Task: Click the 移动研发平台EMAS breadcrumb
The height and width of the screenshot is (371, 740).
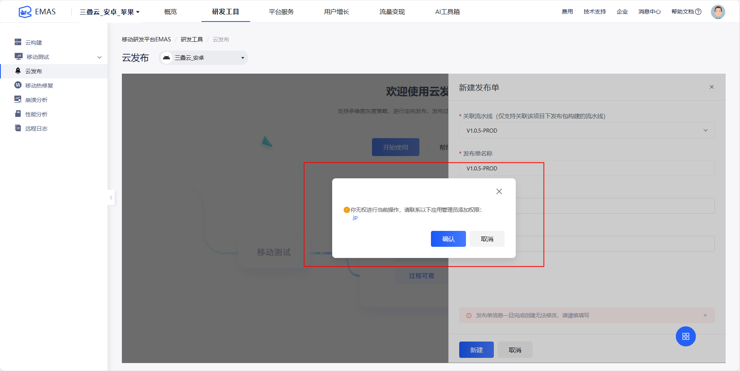Action: coord(146,39)
